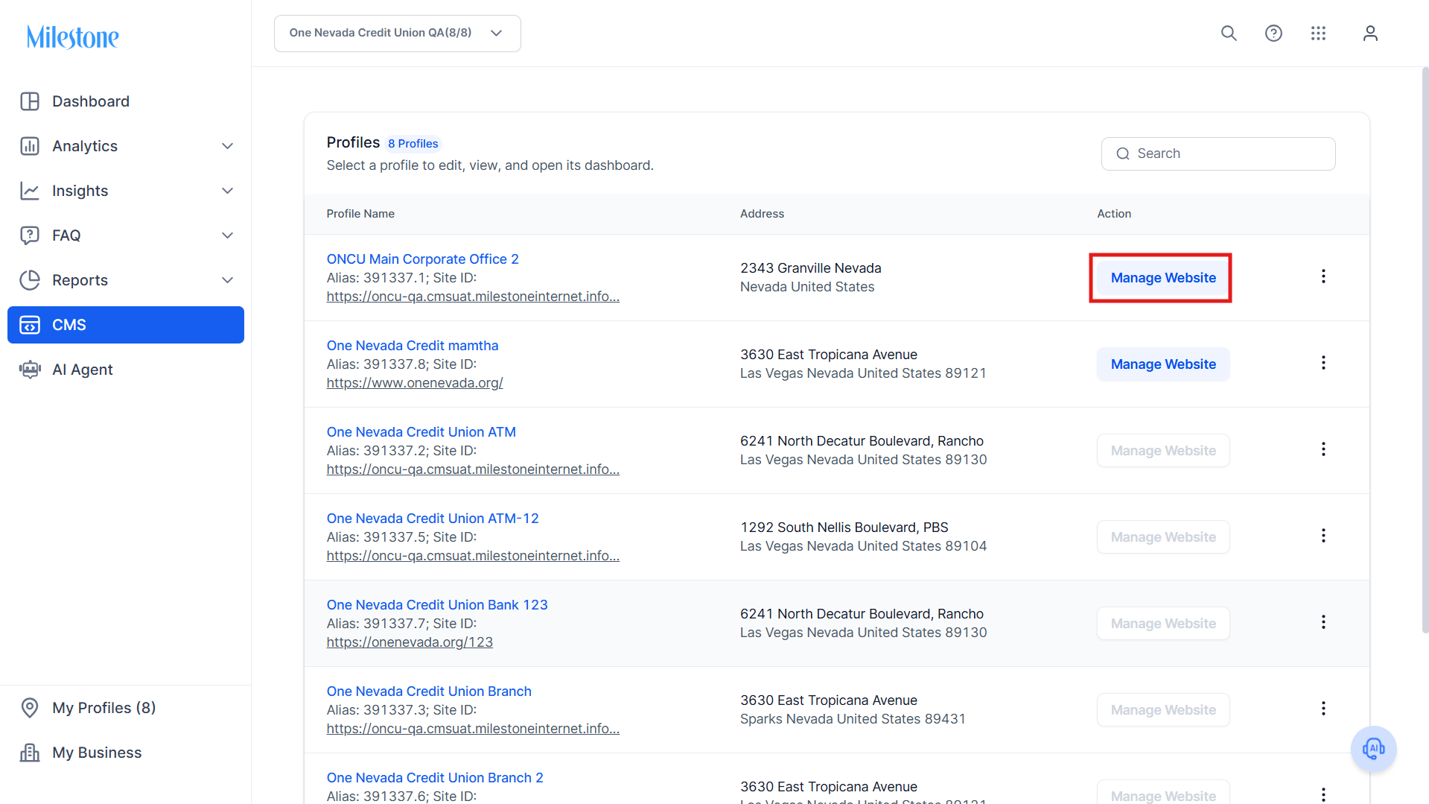Click the 8 Profiles count badge
This screenshot has height=804, width=1429.
[413, 144]
